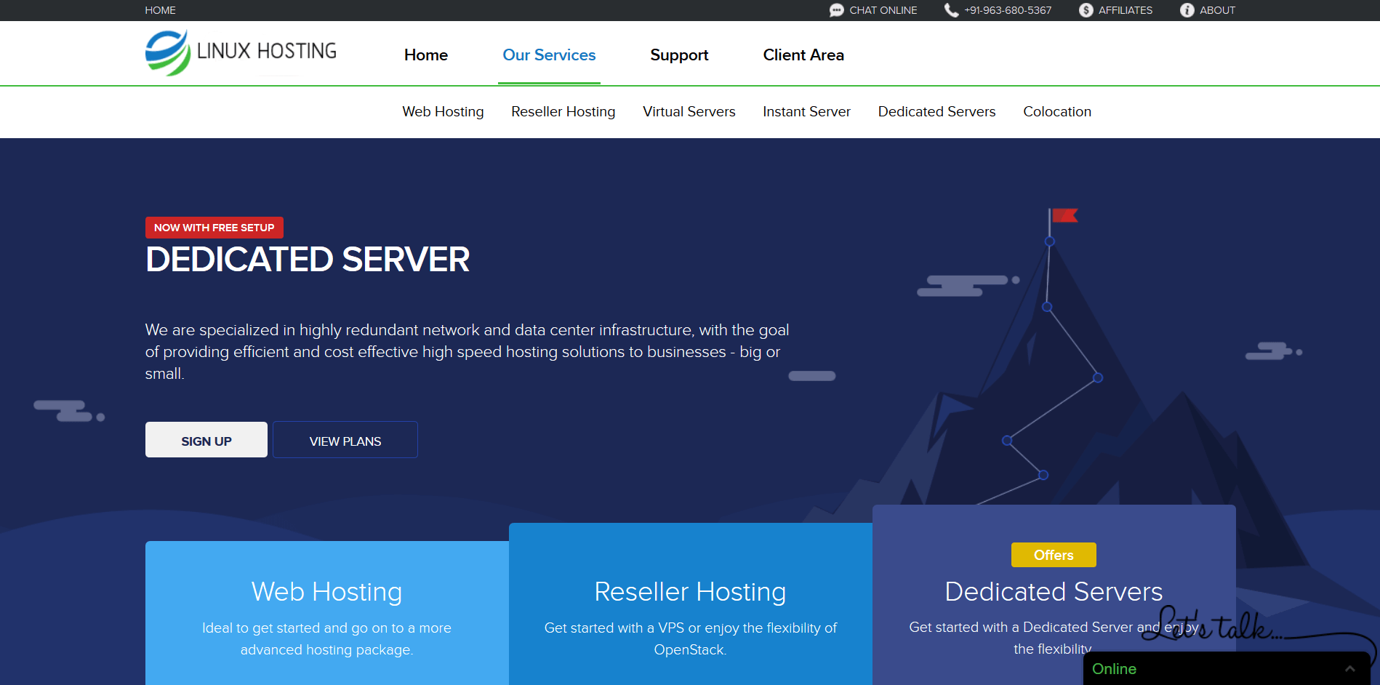
Task: Click the NOW WITH FREE SETUP badge
Action: click(x=214, y=227)
